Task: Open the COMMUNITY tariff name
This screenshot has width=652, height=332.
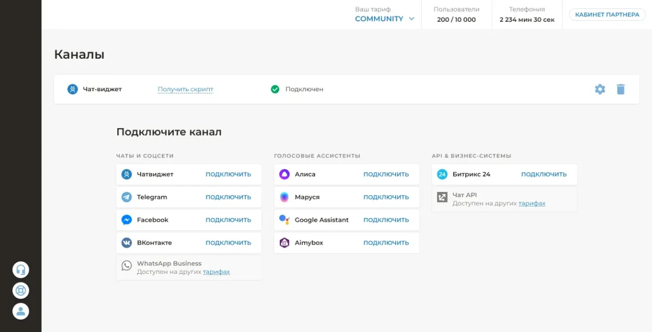Action: point(379,19)
